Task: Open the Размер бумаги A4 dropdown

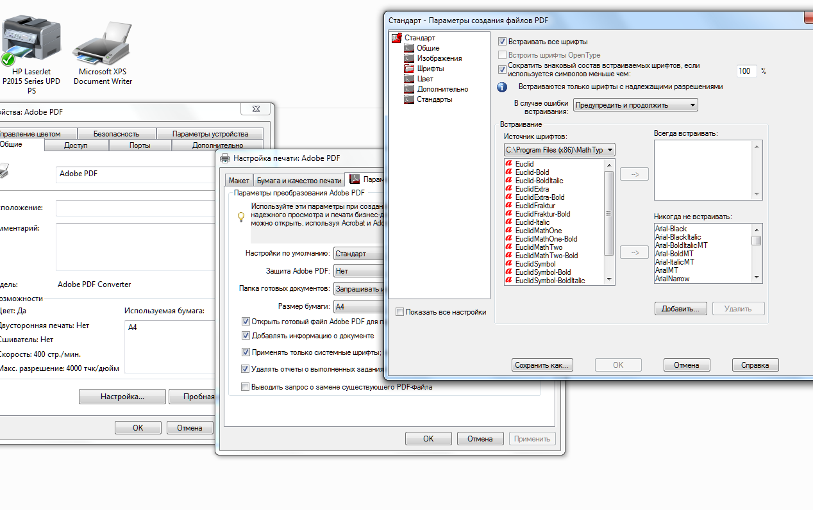Action: tap(358, 306)
